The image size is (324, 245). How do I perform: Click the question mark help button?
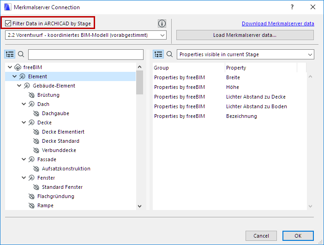pyautogui.click(x=292, y=7)
